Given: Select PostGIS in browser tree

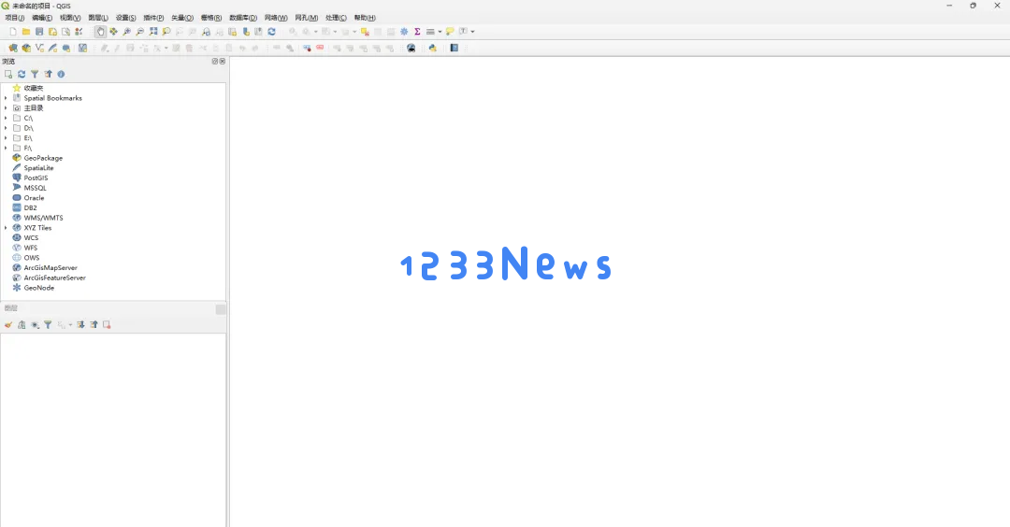Looking at the screenshot, I should 36,178.
